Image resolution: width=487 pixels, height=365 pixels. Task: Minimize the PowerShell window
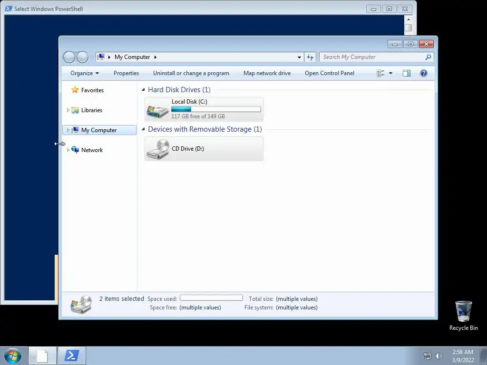pos(374,9)
